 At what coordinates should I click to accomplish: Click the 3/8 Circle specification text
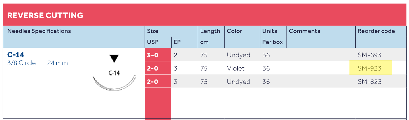tap(21, 63)
